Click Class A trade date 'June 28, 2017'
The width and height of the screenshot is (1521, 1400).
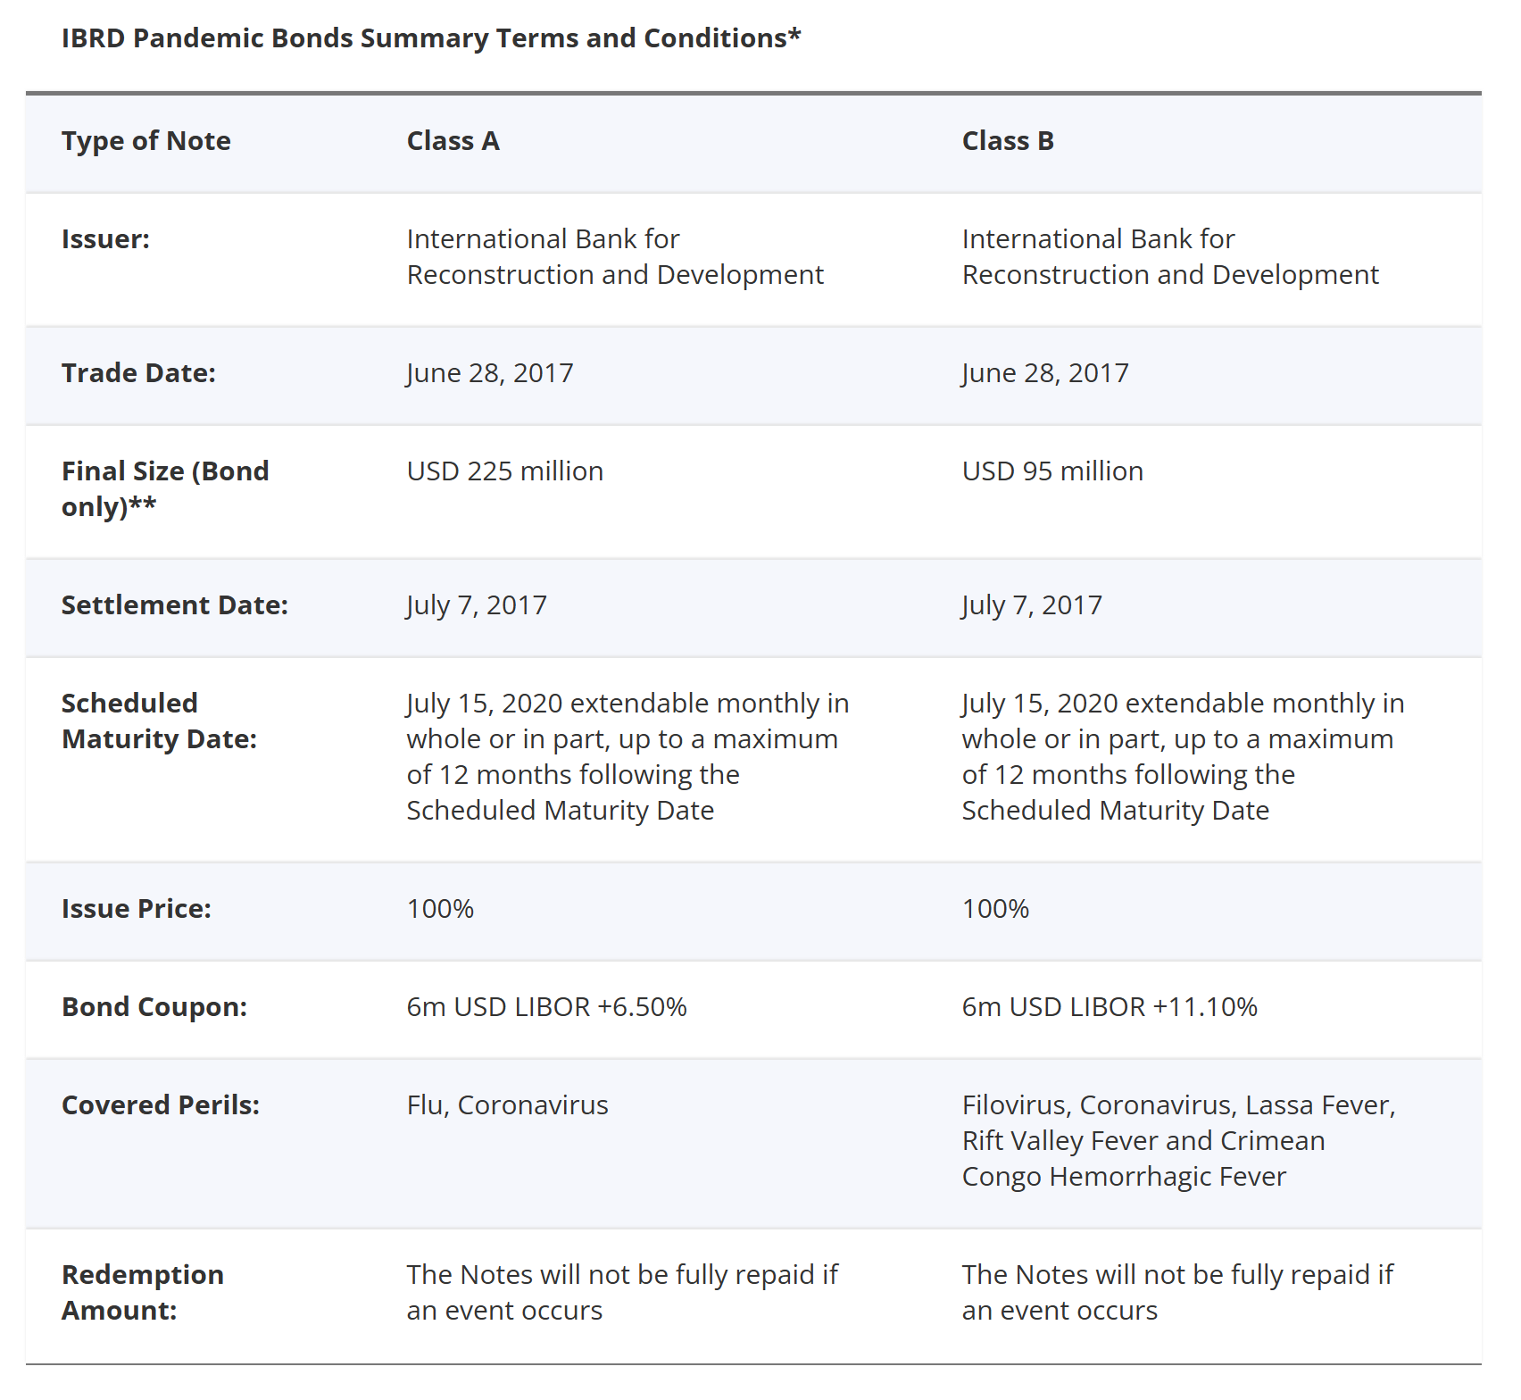tap(490, 373)
